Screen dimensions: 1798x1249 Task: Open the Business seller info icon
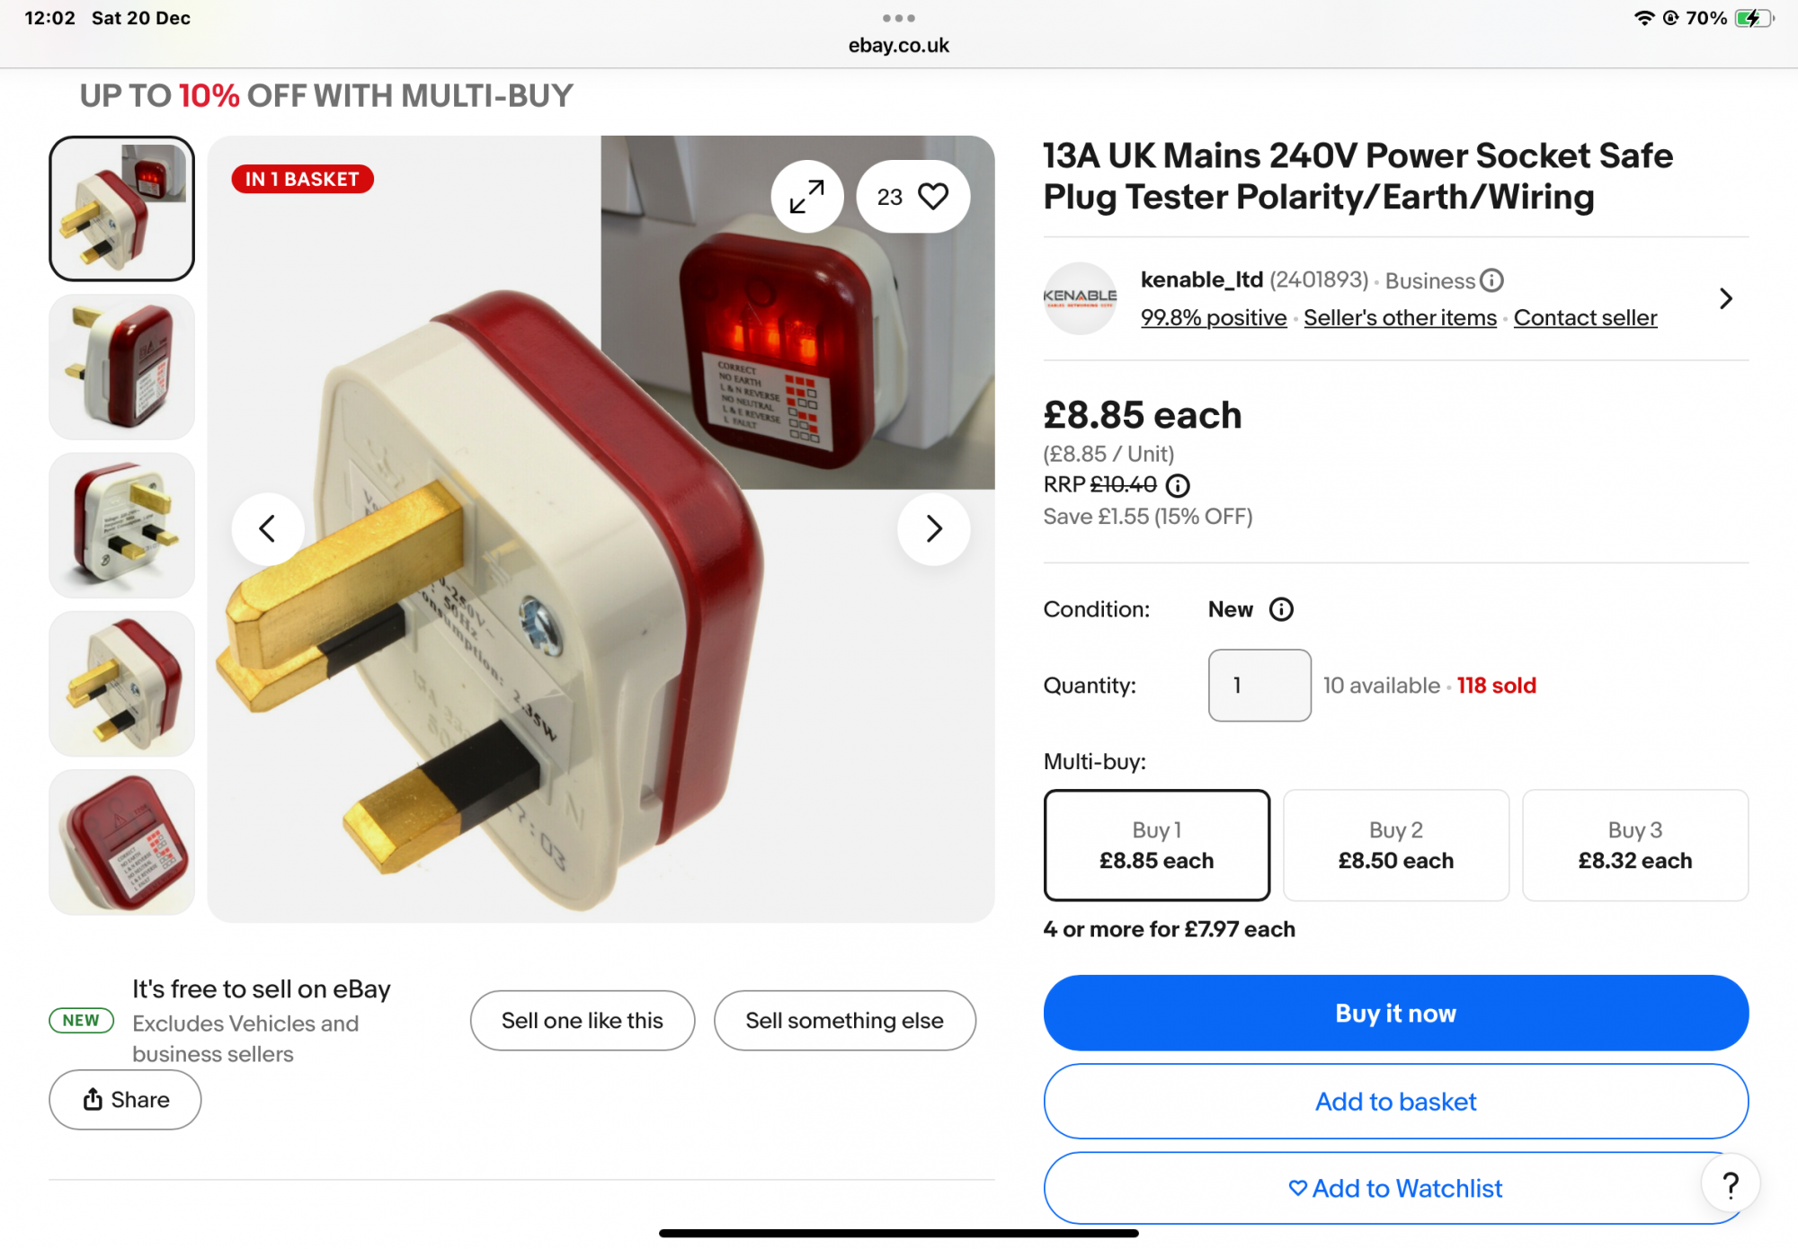point(1491,281)
